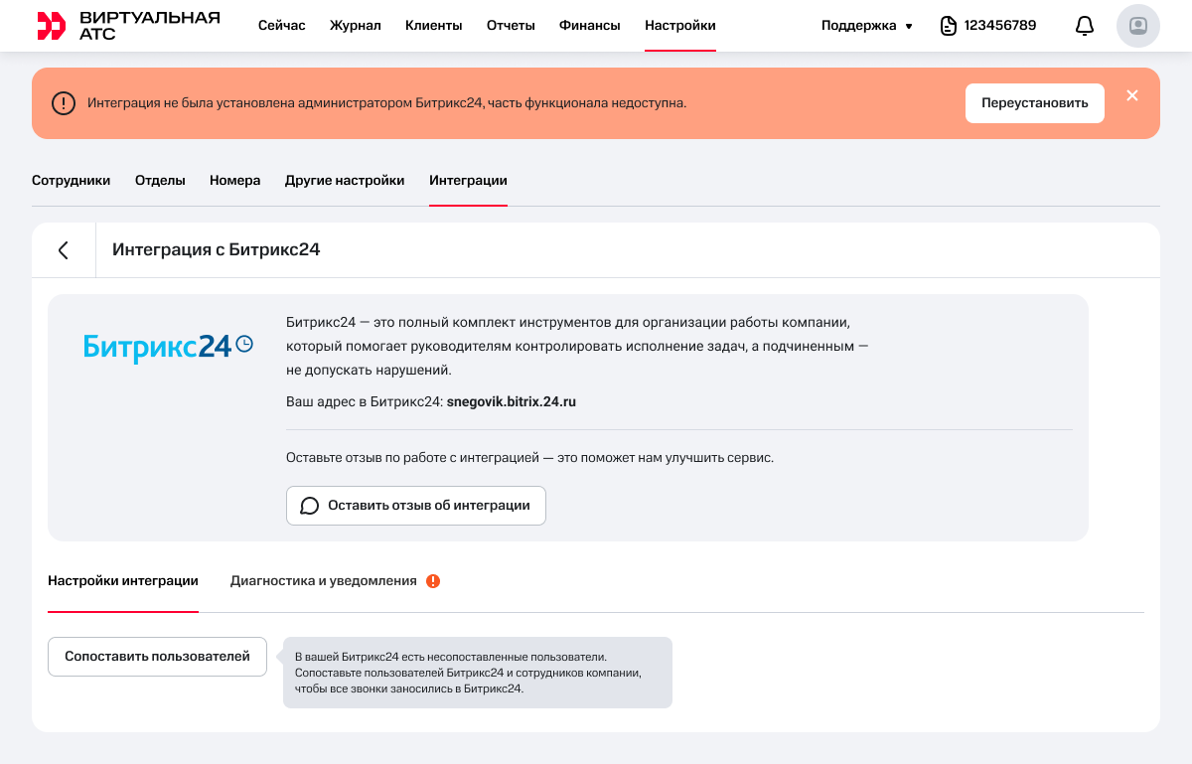Switch to the Номера tab

[234, 181]
